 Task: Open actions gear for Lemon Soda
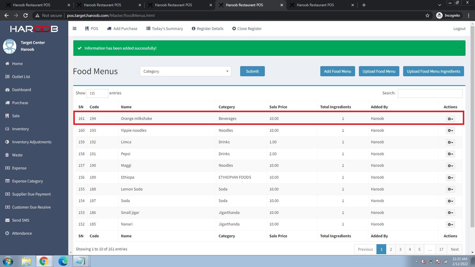[x=450, y=189]
